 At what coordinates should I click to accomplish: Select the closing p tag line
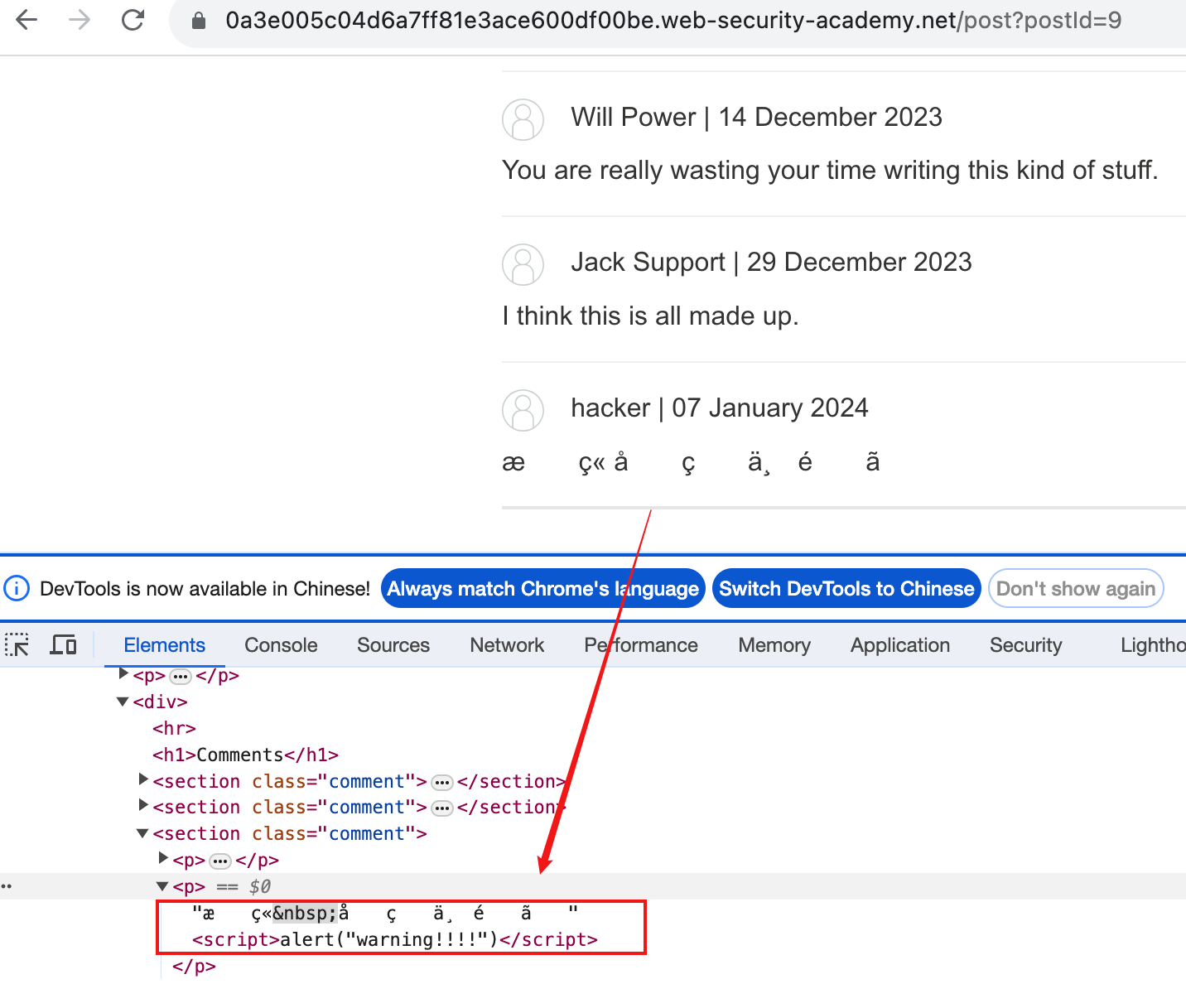coord(194,966)
